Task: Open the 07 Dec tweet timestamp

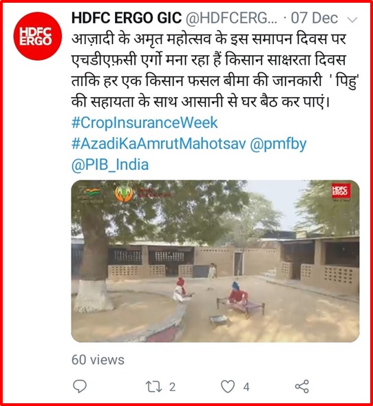Action: (x=315, y=19)
